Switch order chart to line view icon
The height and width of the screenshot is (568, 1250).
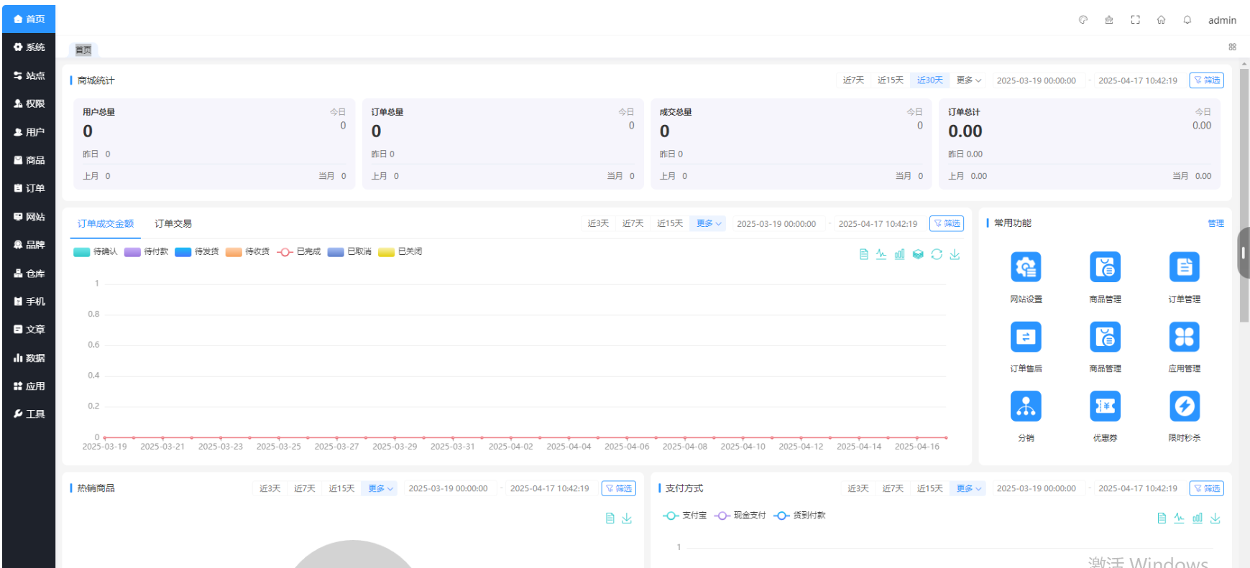[881, 254]
